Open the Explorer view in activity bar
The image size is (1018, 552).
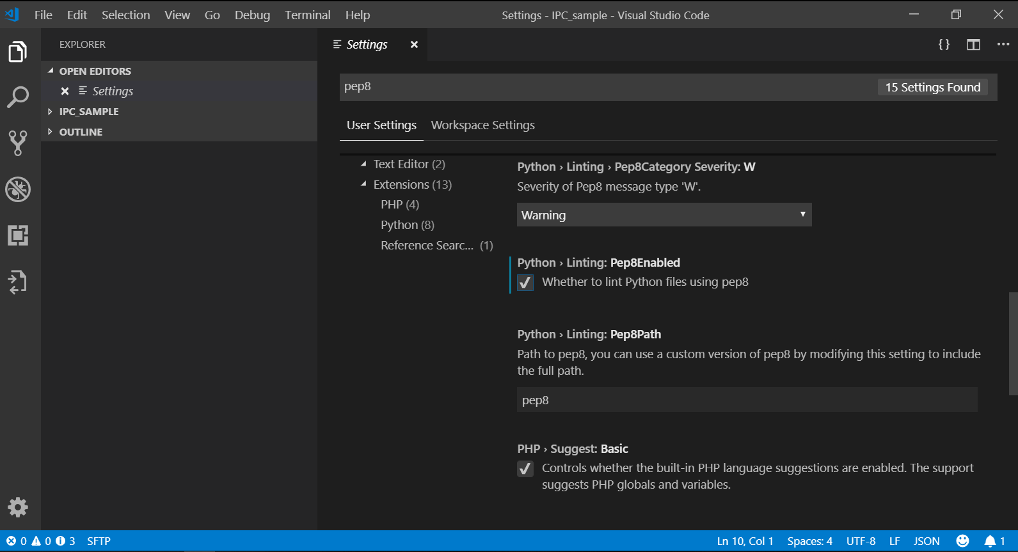coord(18,52)
